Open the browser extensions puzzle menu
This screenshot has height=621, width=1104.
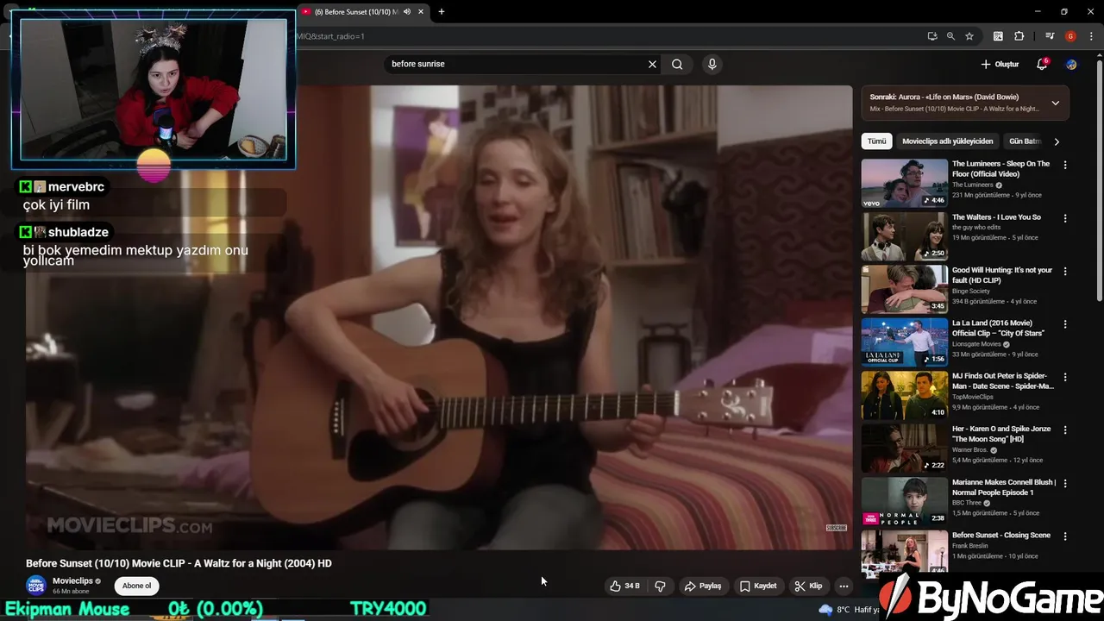click(1019, 36)
